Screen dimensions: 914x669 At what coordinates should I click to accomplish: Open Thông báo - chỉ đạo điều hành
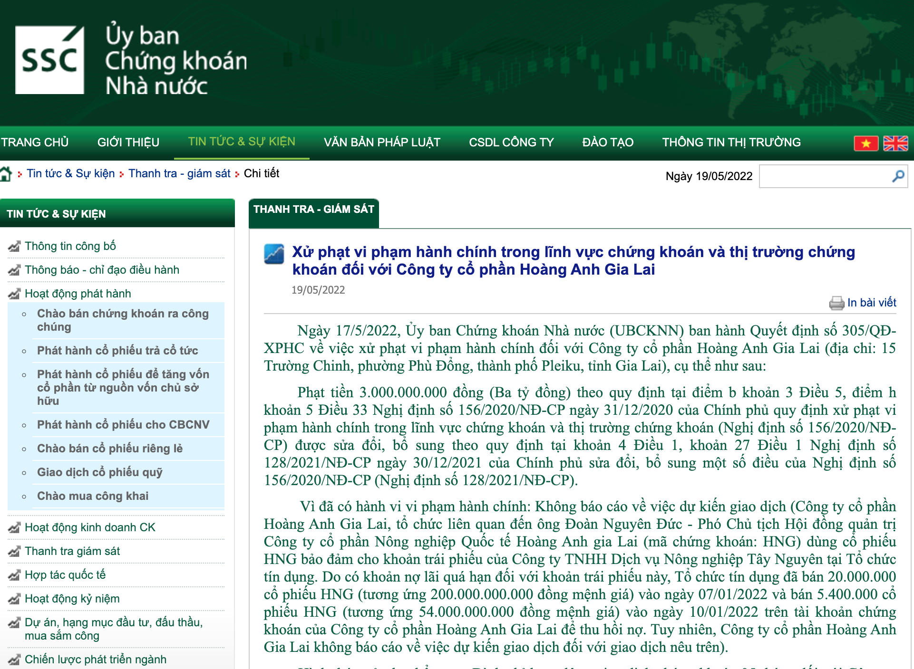(102, 270)
